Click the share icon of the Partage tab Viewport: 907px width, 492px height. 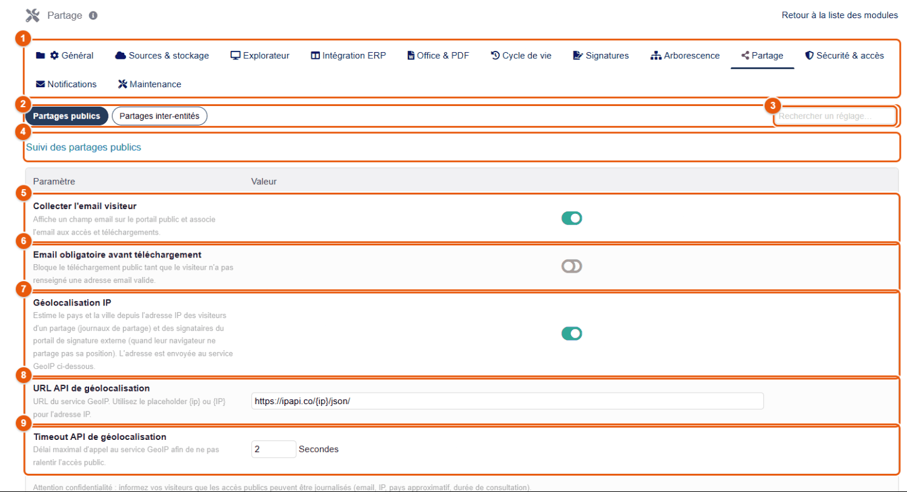pyautogui.click(x=745, y=56)
